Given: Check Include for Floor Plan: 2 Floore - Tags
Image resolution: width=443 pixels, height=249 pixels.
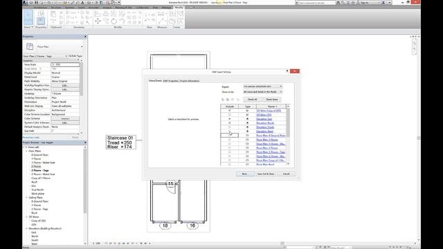Looking at the screenshot, I should (229, 152).
